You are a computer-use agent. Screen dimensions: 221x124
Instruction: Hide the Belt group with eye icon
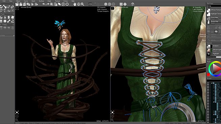(x=208, y=94)
